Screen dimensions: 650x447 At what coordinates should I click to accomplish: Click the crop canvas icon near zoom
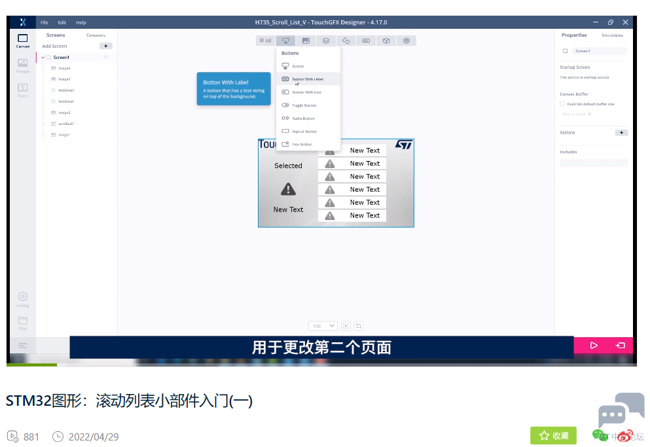tap(359, 326)
